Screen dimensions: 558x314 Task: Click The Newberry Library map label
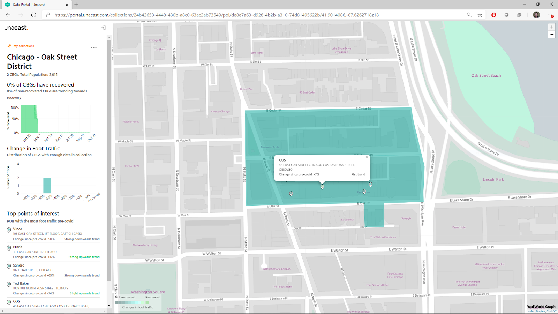[x=145, y=245]
